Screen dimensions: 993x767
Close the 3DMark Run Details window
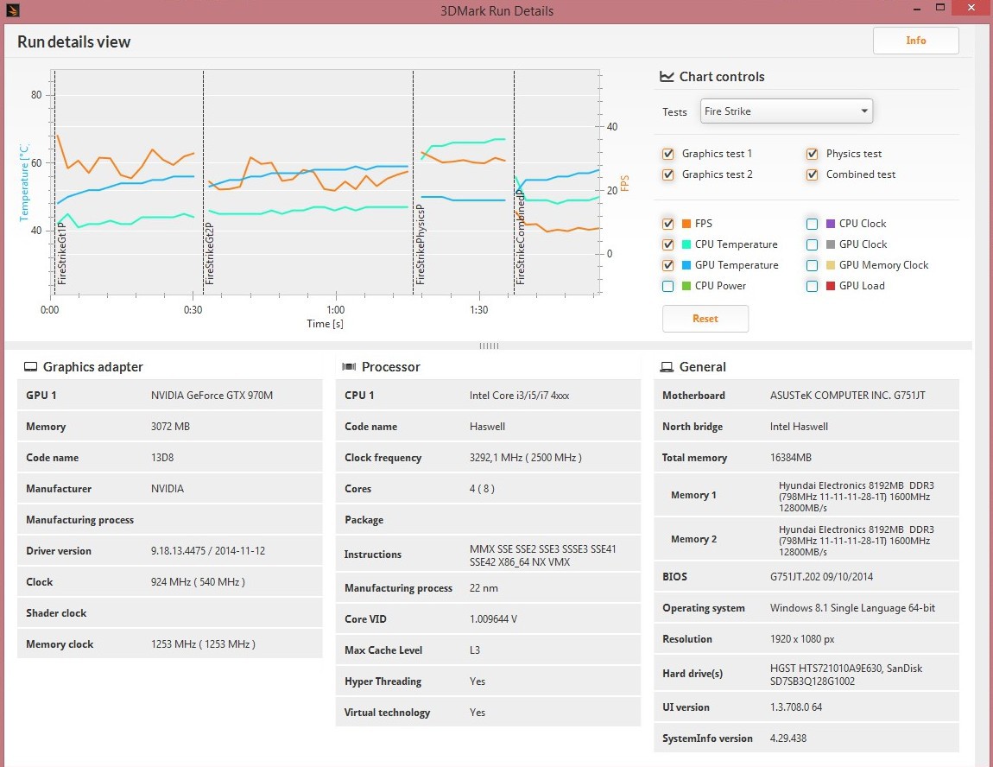click(x=972, y=9)
